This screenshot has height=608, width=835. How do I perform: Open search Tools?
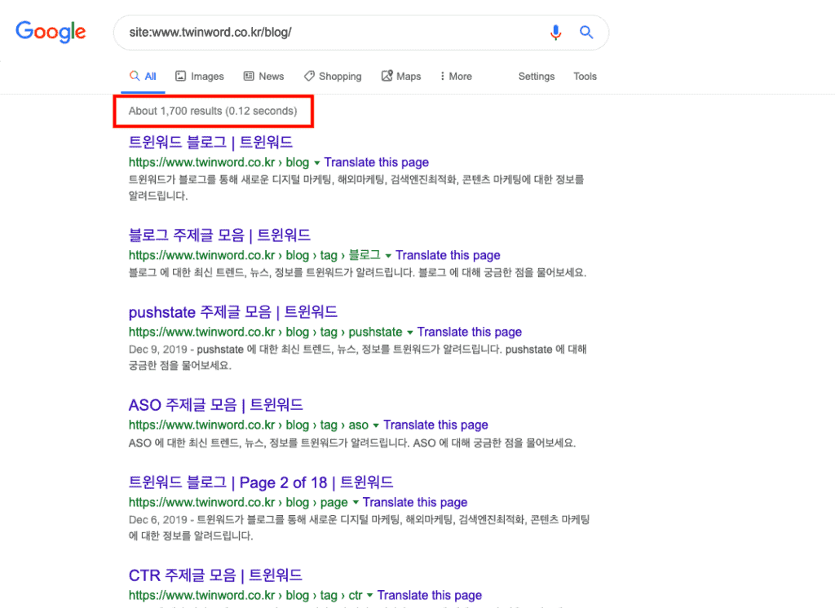585,76
